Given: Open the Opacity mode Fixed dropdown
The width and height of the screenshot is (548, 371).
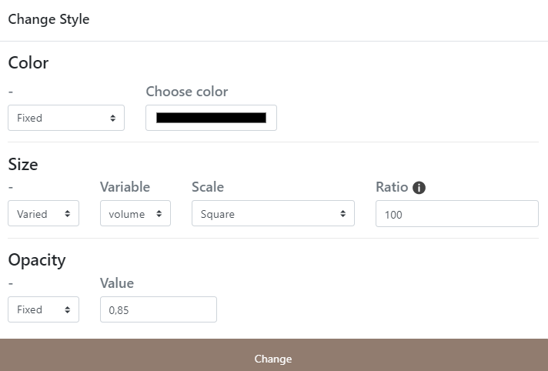Looking at the screenshot, I should point(43,309).
